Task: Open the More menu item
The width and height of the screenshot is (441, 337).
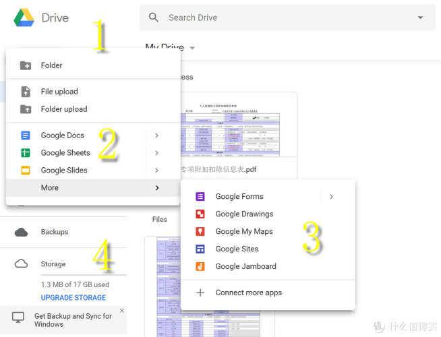Action: [x=93, y=188]
